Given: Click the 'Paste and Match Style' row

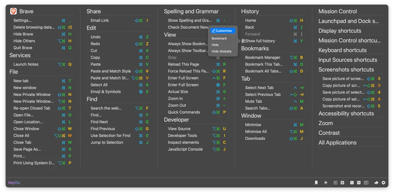Looking at the screenshot, I should [x=119, y=71].
